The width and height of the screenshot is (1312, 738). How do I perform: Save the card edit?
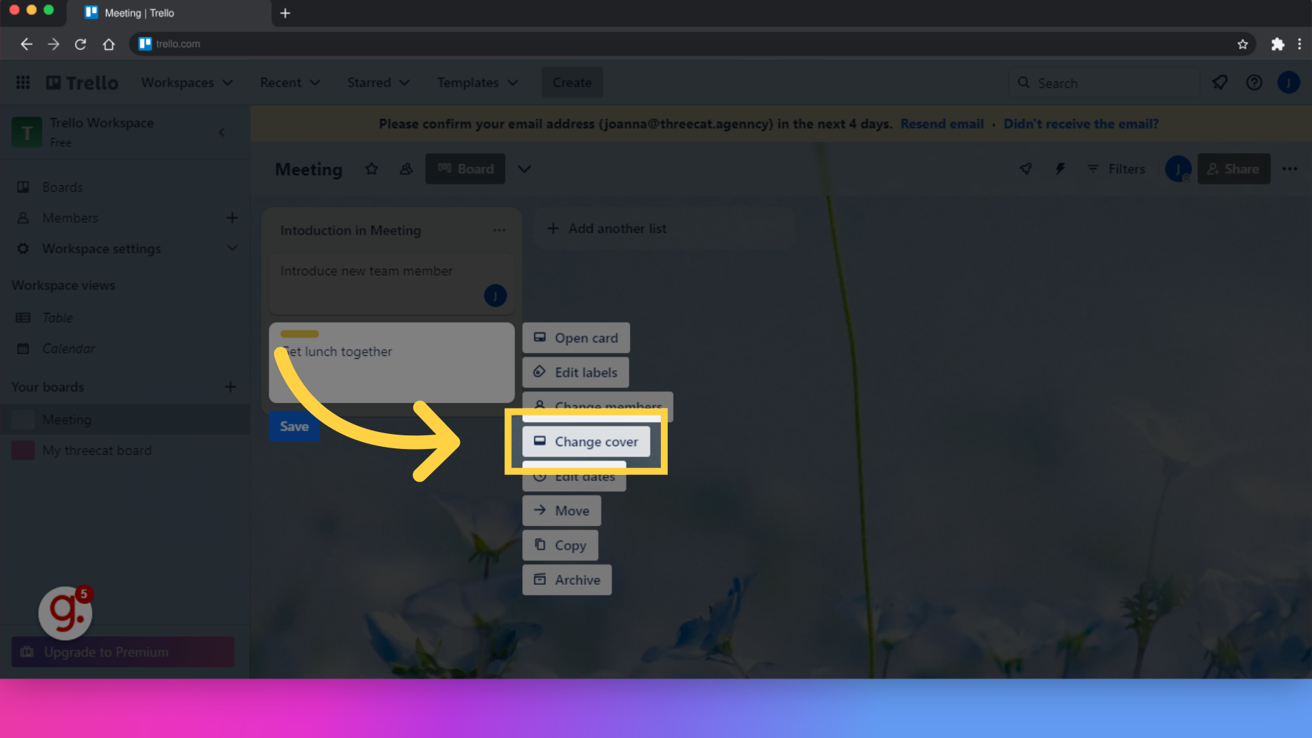point(294,426)
